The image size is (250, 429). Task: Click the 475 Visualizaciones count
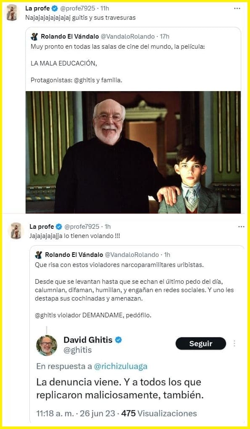tap(159, 413)
